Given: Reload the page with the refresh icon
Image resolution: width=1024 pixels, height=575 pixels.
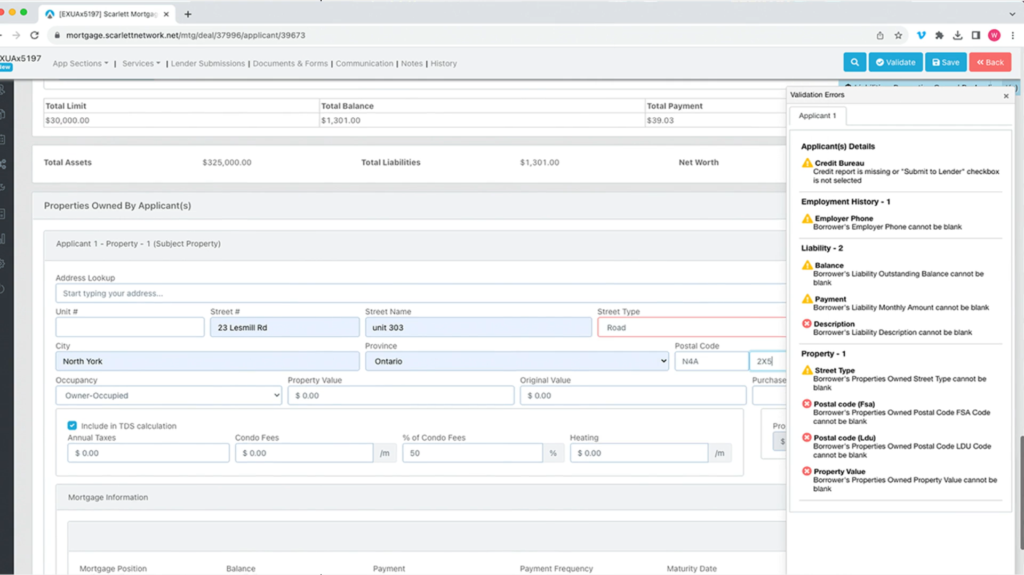Looking at the screenshot, I should 35,35.
